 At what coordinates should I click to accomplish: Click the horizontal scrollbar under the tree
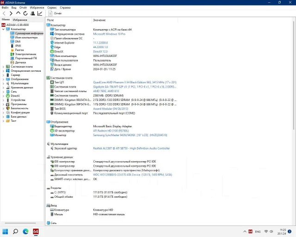pos(20,223)
